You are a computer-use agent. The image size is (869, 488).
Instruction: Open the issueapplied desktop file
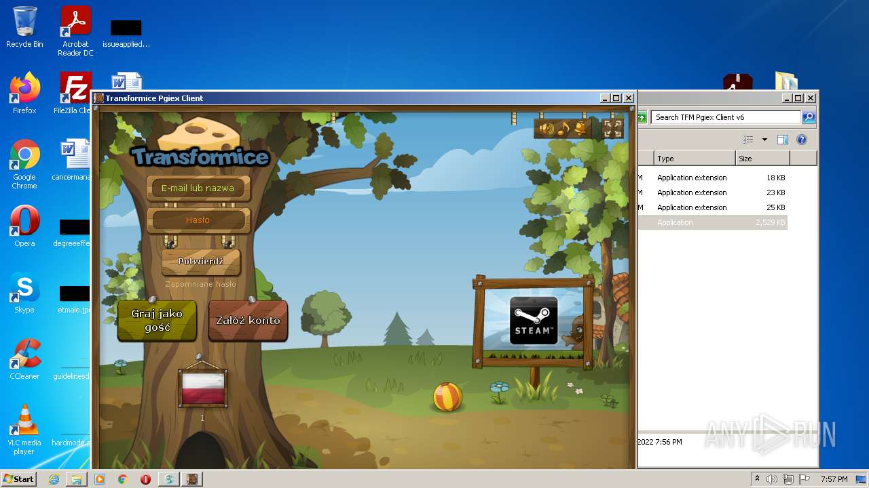tap(126, 33)
